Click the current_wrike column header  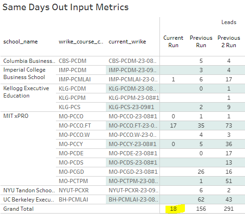click(127, 42)
